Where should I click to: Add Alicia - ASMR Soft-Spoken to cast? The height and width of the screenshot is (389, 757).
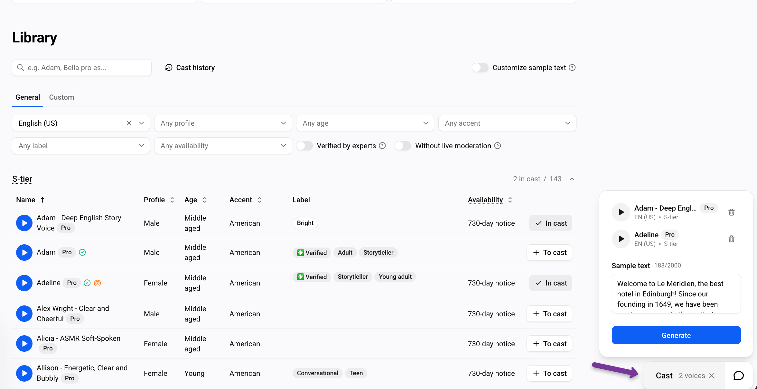click(x=549, y=344)
